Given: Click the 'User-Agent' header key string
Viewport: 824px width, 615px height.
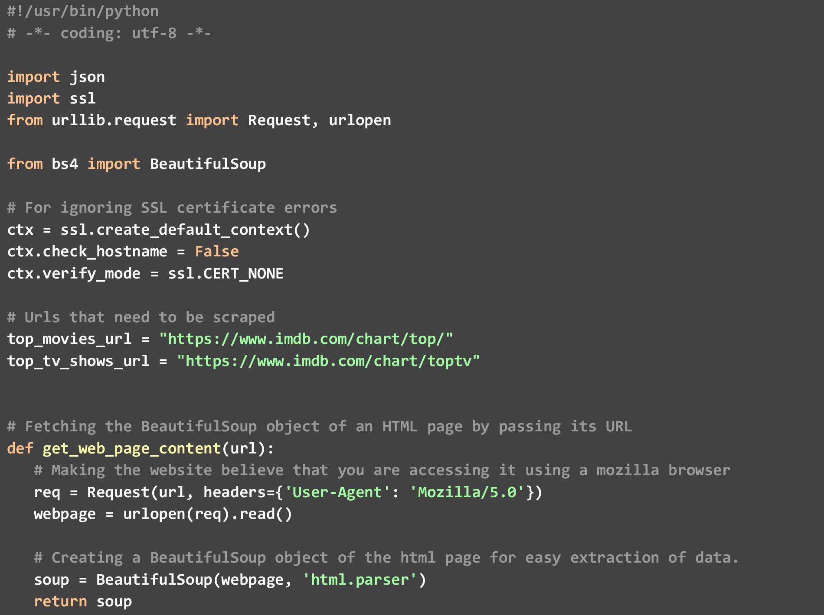Looking at the screenshot, I should tap(337, 492).
